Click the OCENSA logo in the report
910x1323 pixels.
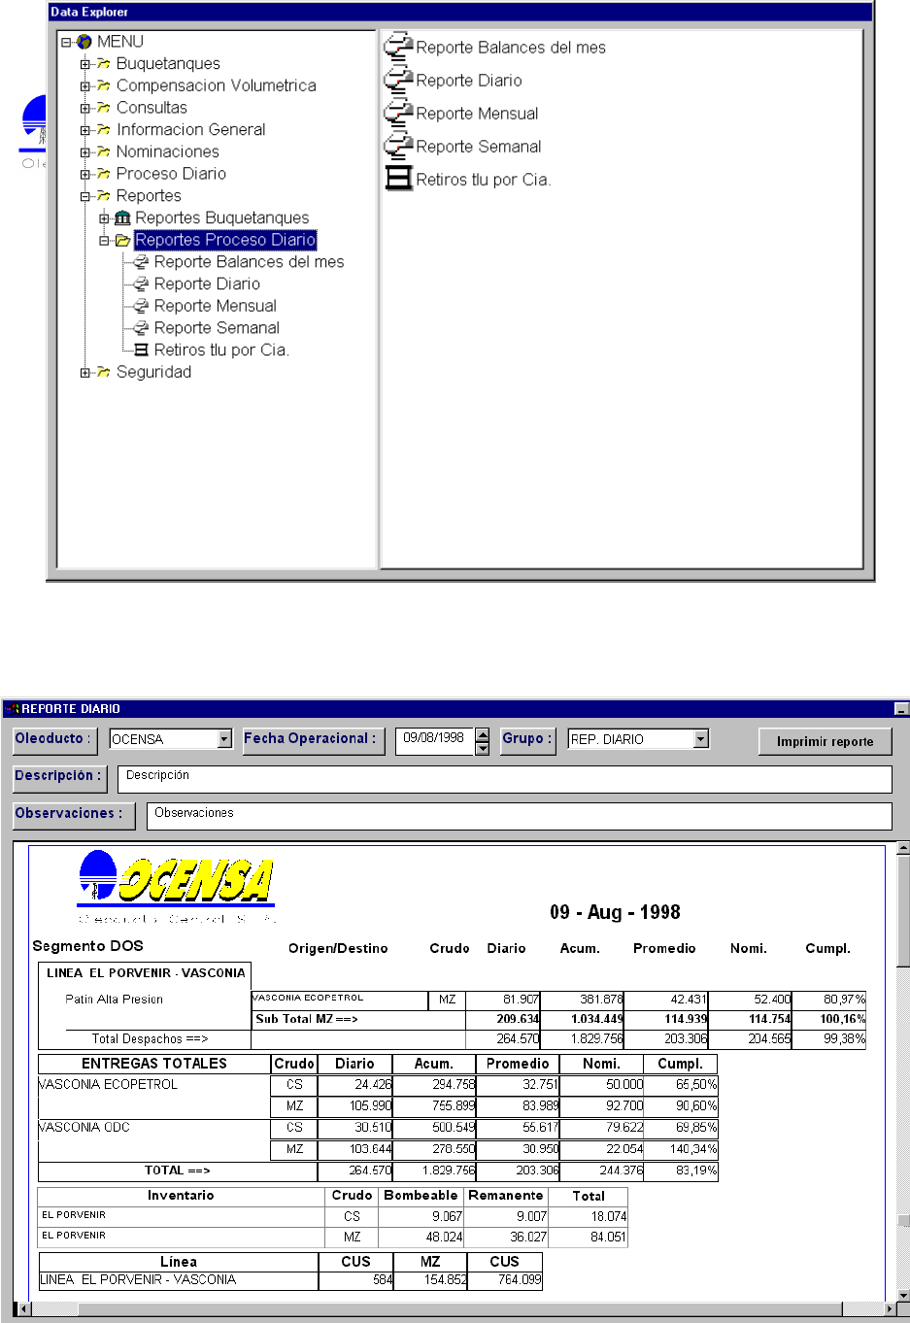click(177, 885)
